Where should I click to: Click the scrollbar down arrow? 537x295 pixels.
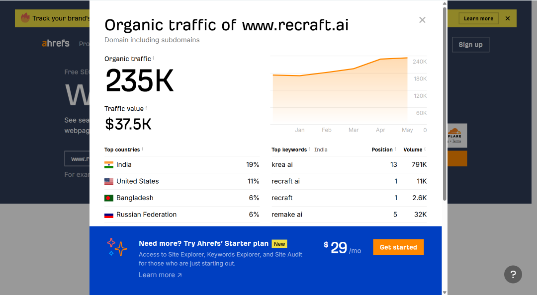point(445,292)
